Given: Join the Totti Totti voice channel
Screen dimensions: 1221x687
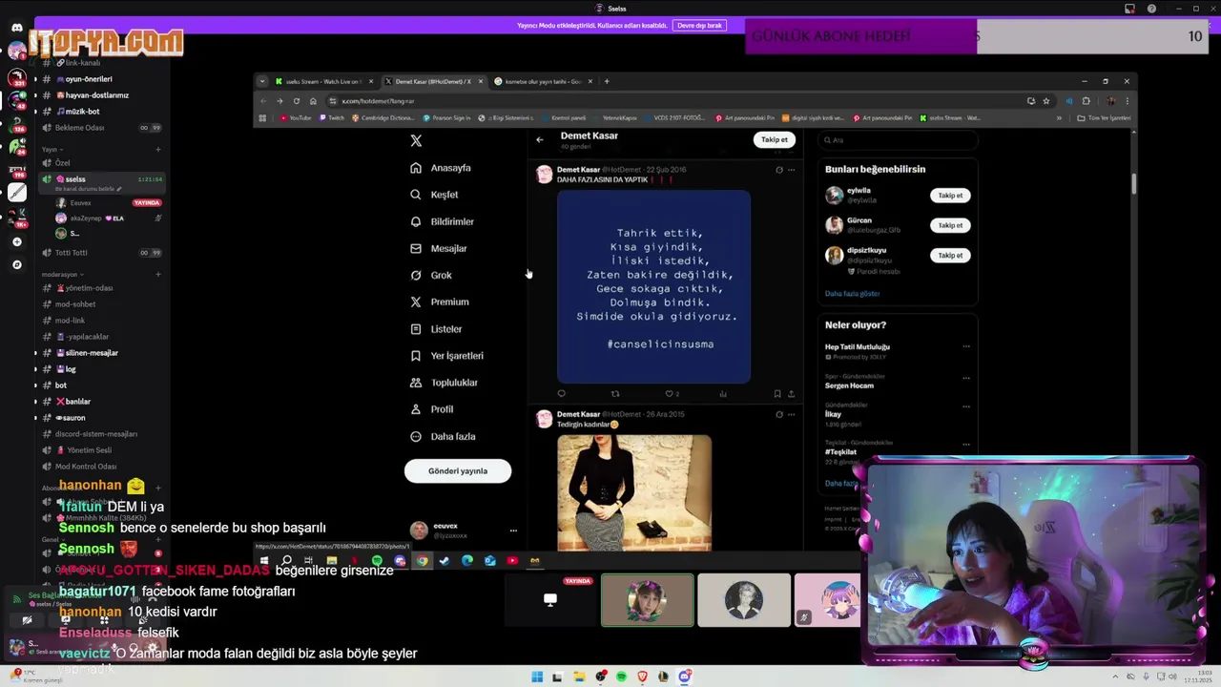Looking at the screenshot, I should pos(72,253).
